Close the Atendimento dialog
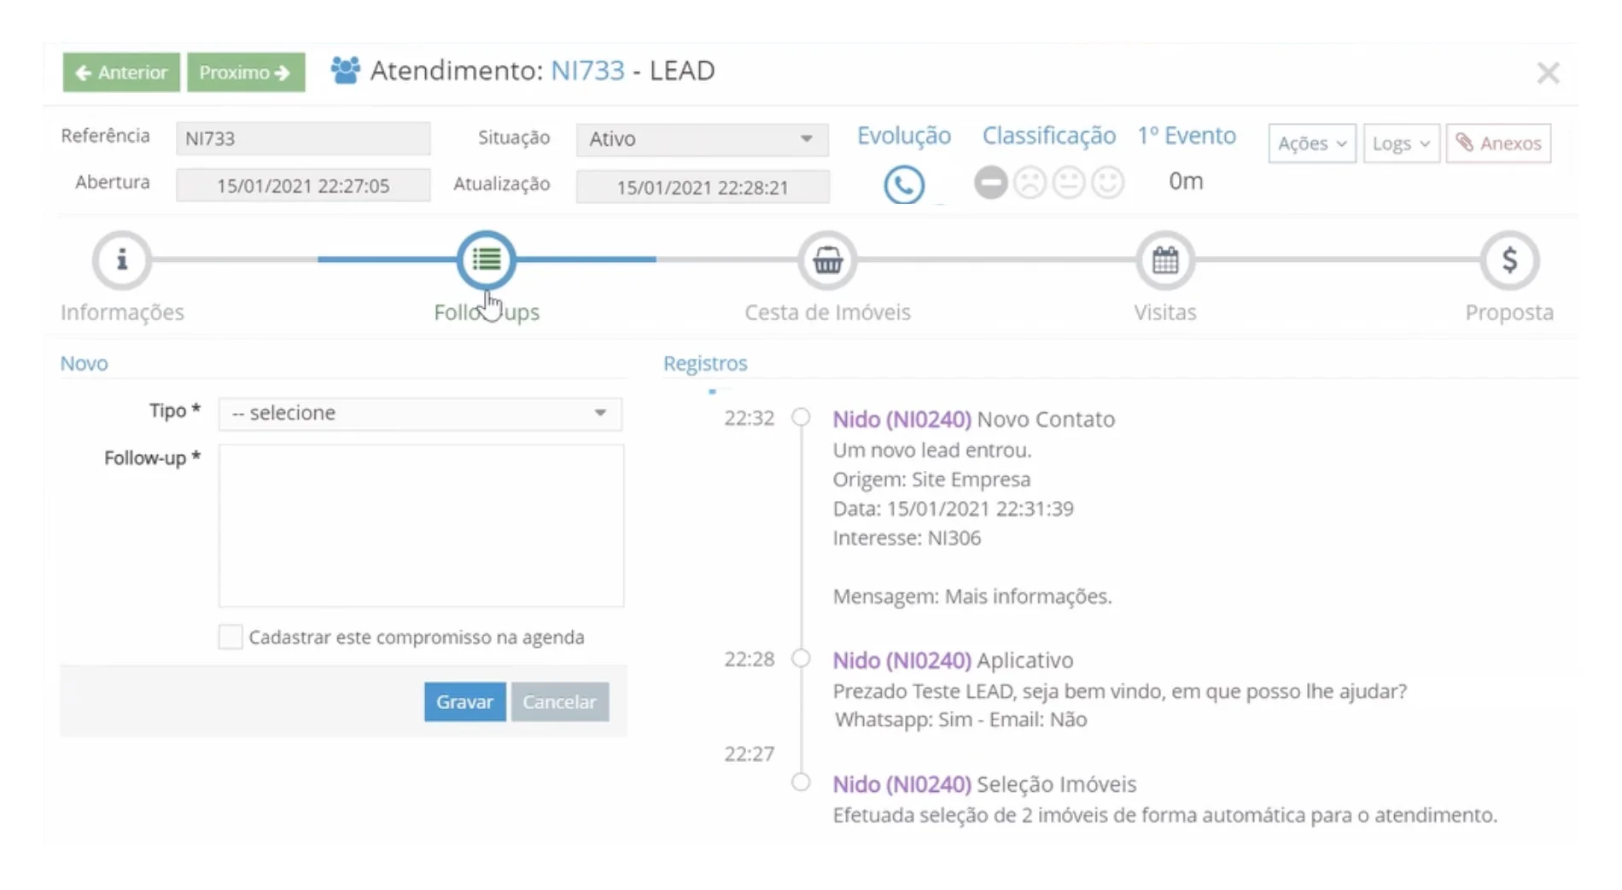The width and height of the screenshot is (1622, 890). (1548, 73)
